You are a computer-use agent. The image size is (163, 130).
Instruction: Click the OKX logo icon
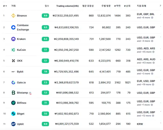pos(13,61)
